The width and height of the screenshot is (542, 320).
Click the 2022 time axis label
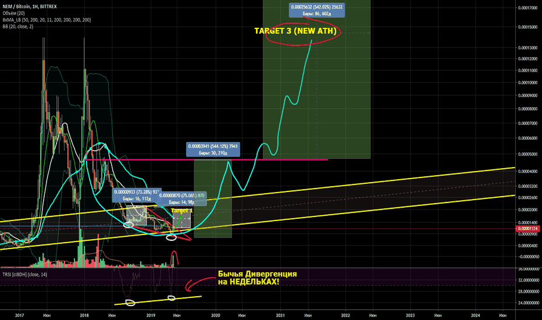pos(345,315)
